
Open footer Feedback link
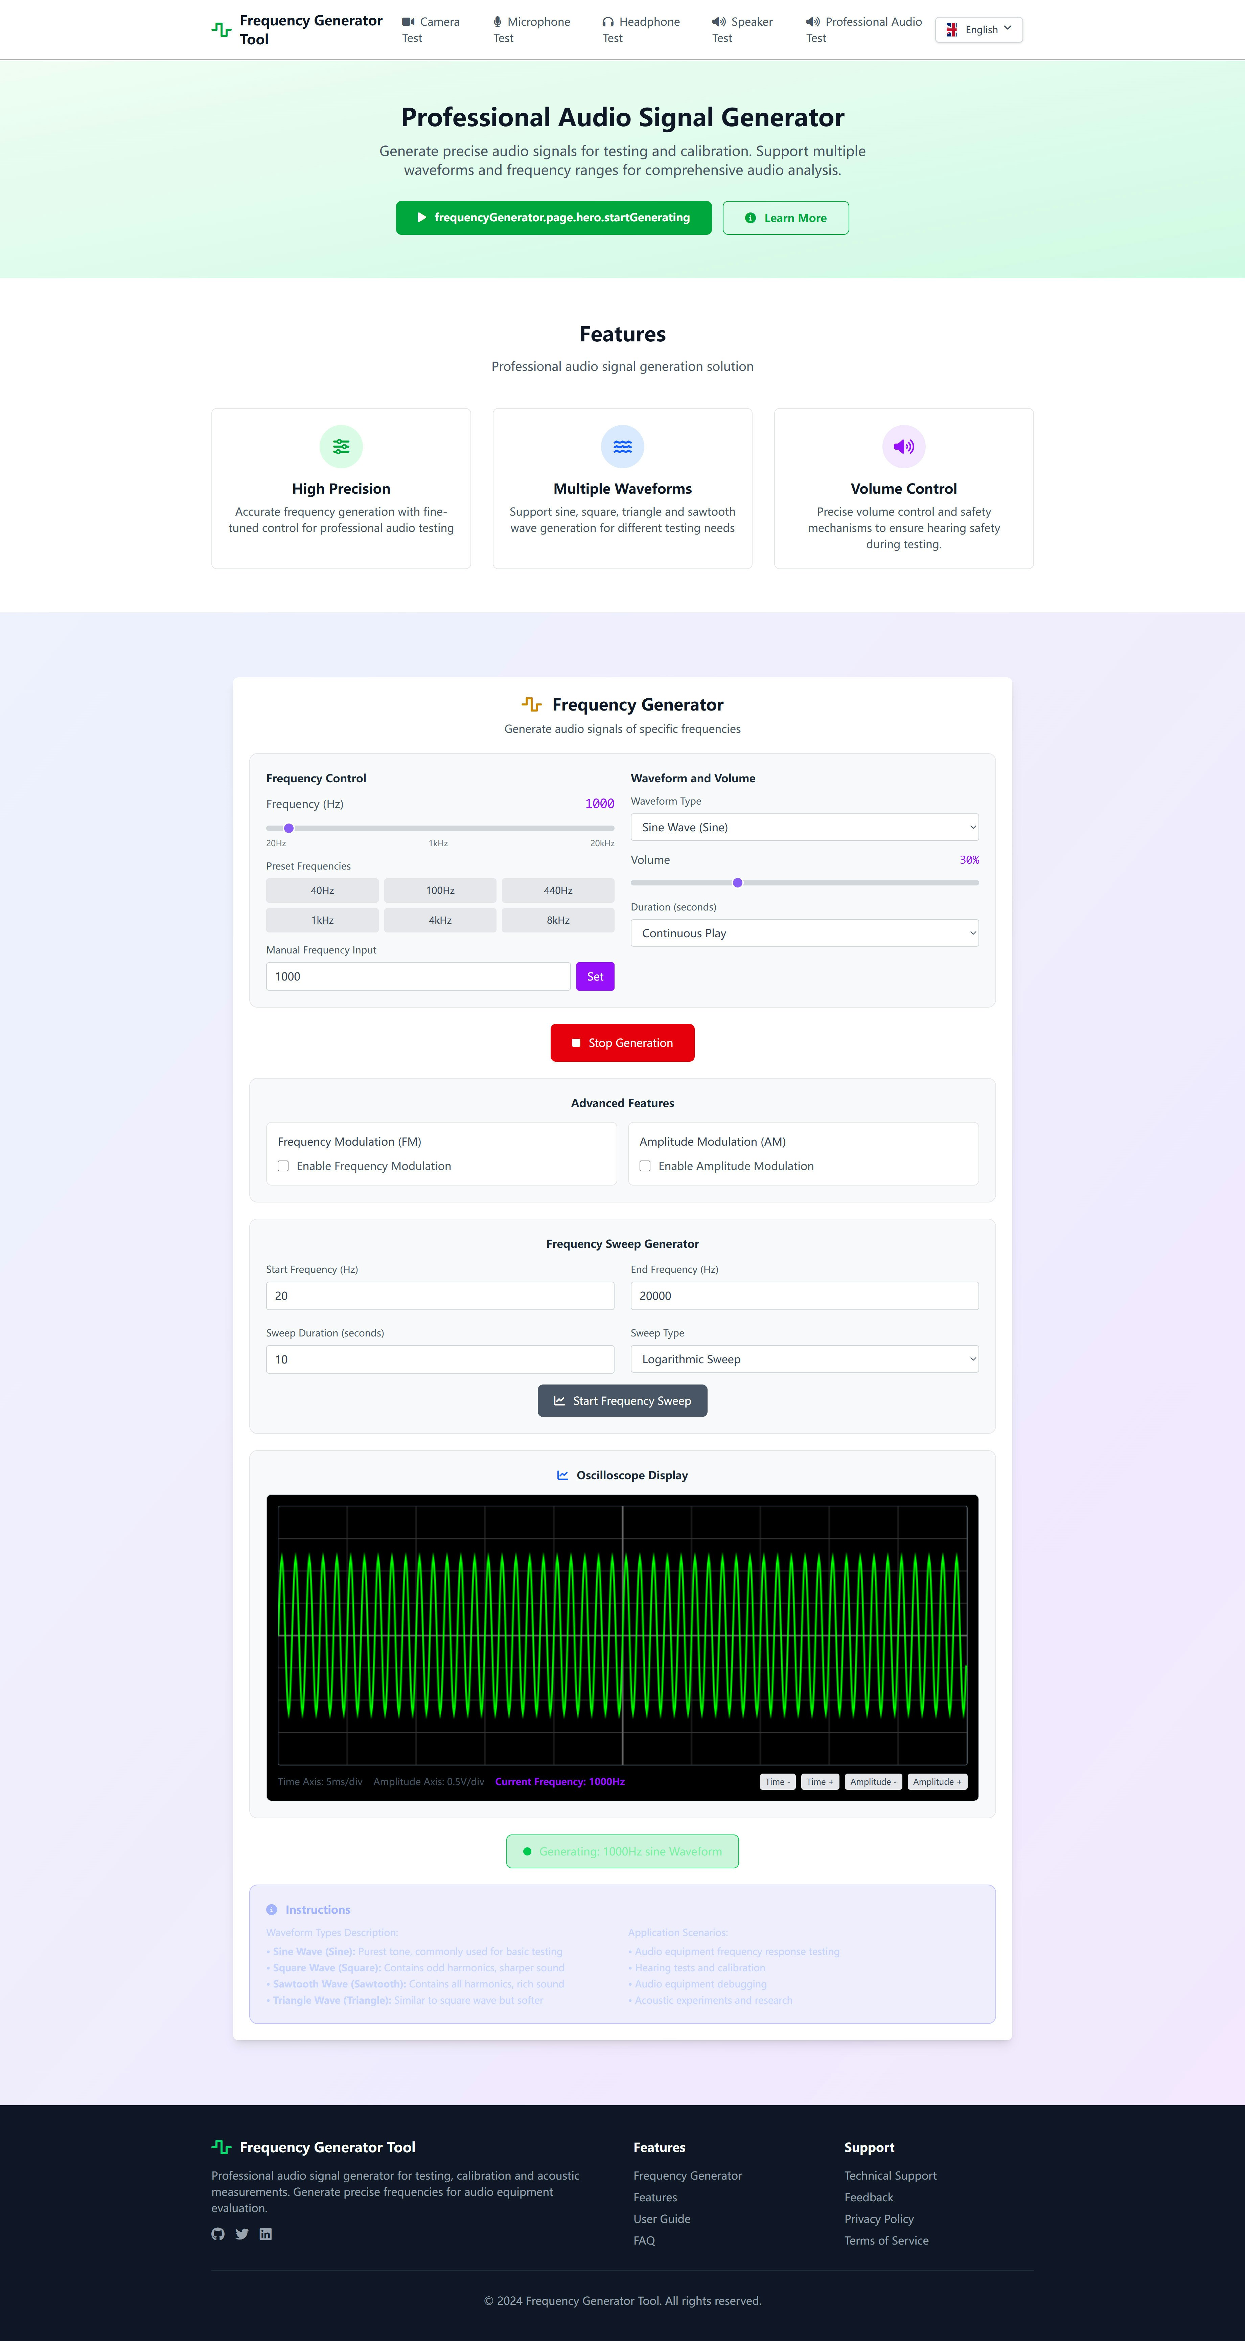tap(869, 2198)
